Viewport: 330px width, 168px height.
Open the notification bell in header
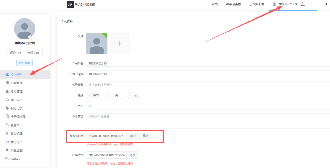point(303,4)
